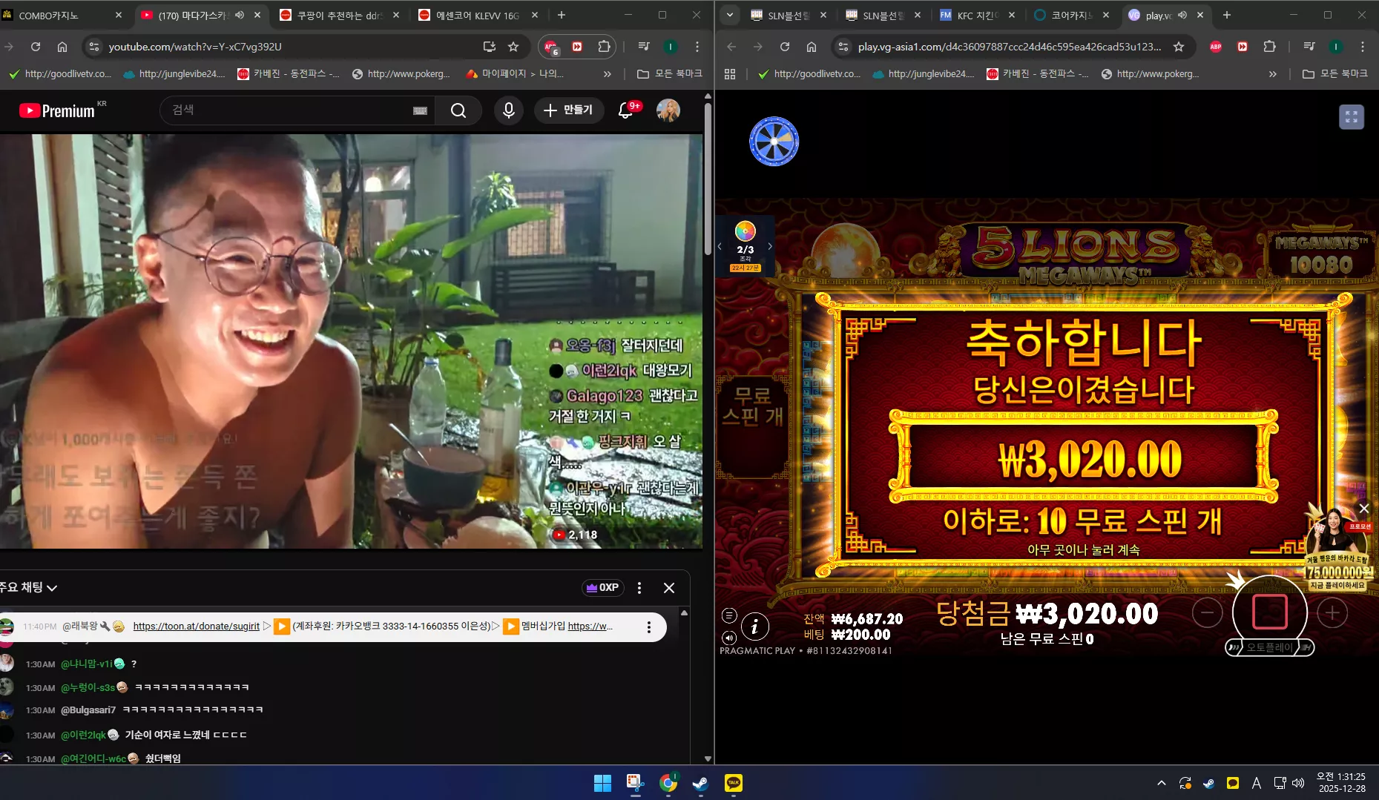Open media control icon in left browser
This screenshot has height=800, width=1379.
coord(644,47)
